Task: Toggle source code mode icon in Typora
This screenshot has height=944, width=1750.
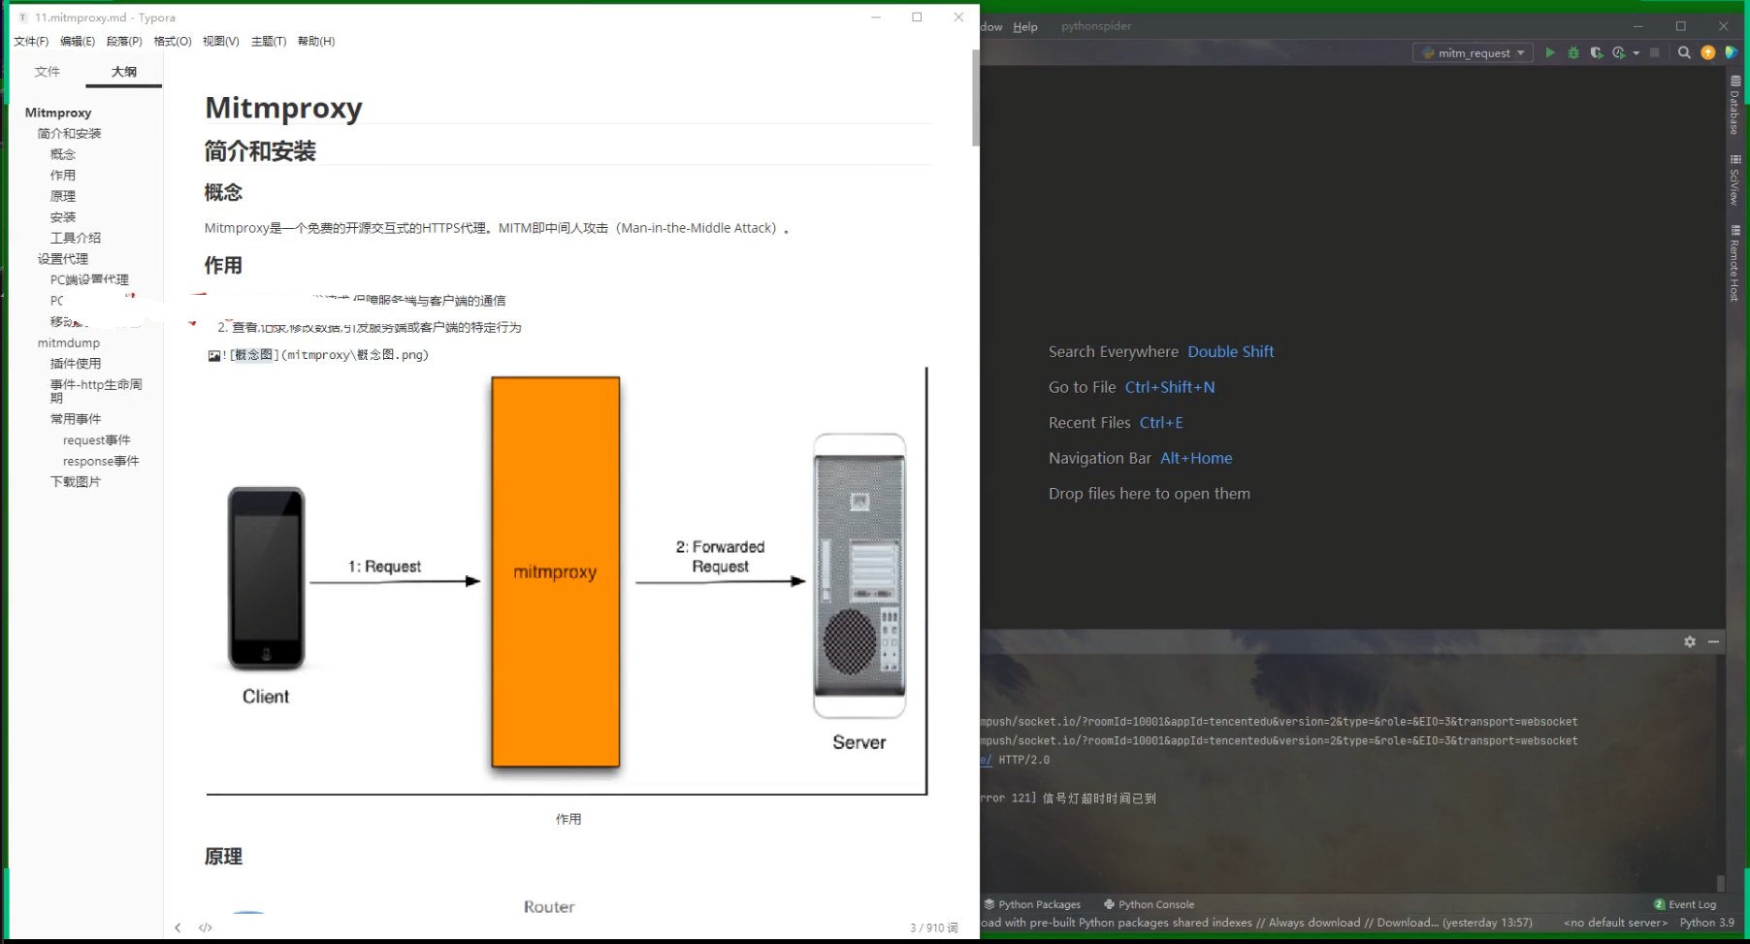Action: (x=206, y=928)
